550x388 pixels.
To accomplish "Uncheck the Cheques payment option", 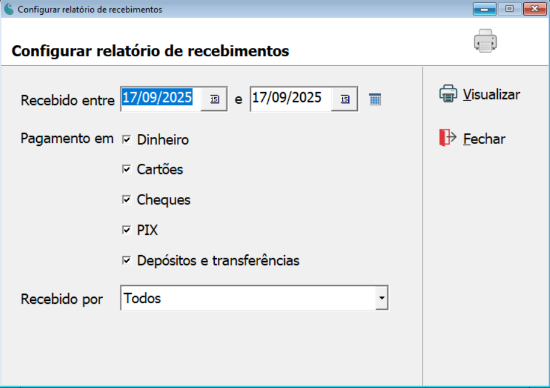I will point(127,200).
